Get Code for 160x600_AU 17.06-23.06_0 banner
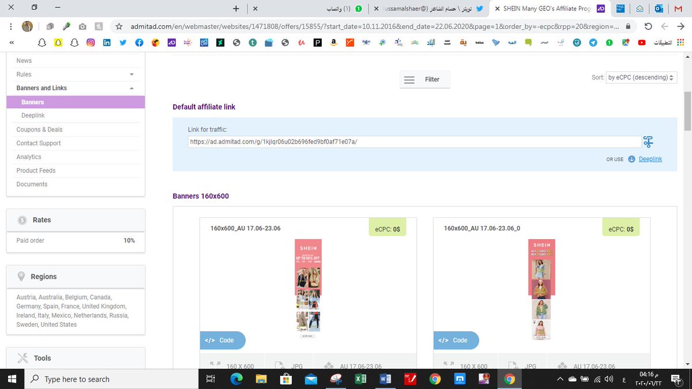 [456, 340]
